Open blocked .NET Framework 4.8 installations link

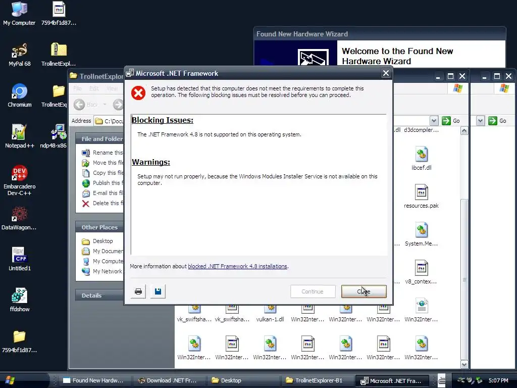click(x=237, y=266)
